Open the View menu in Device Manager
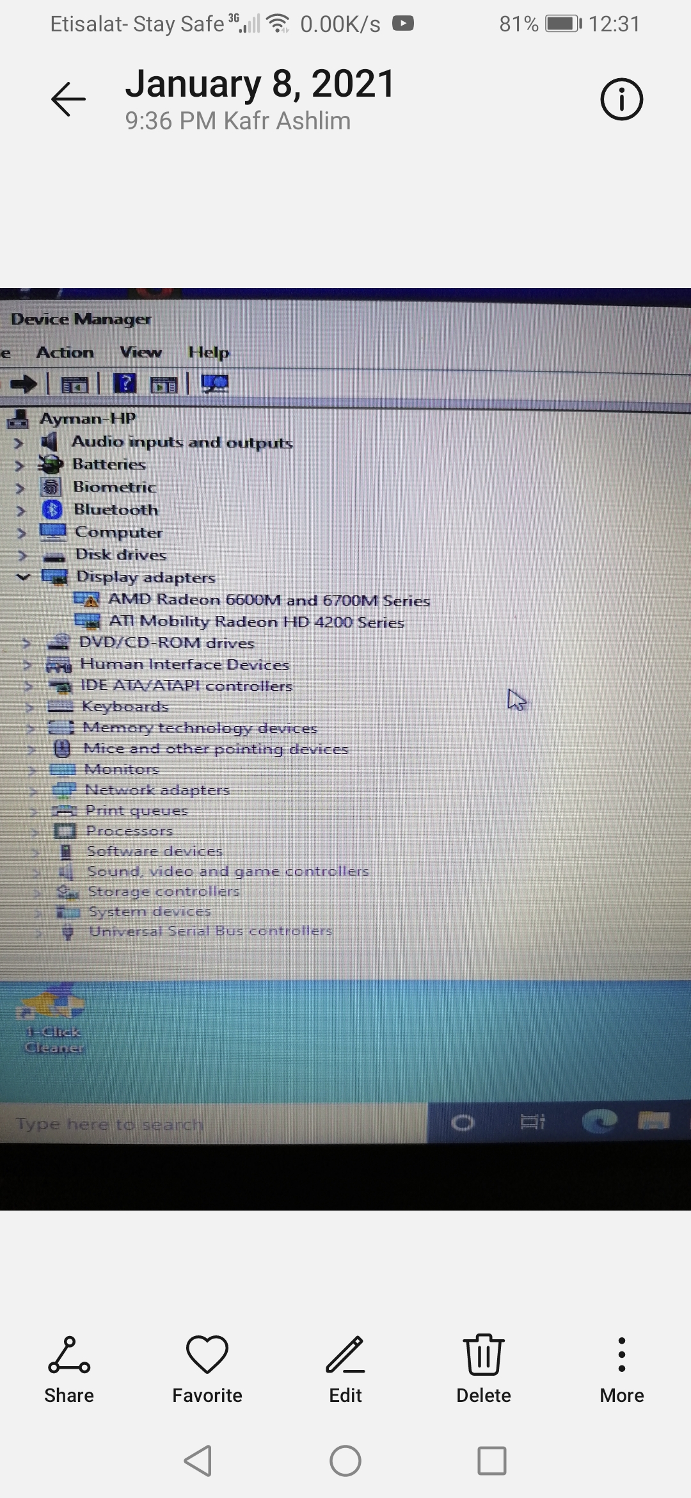The image size is (691, 1498). (x=141, y=352)
